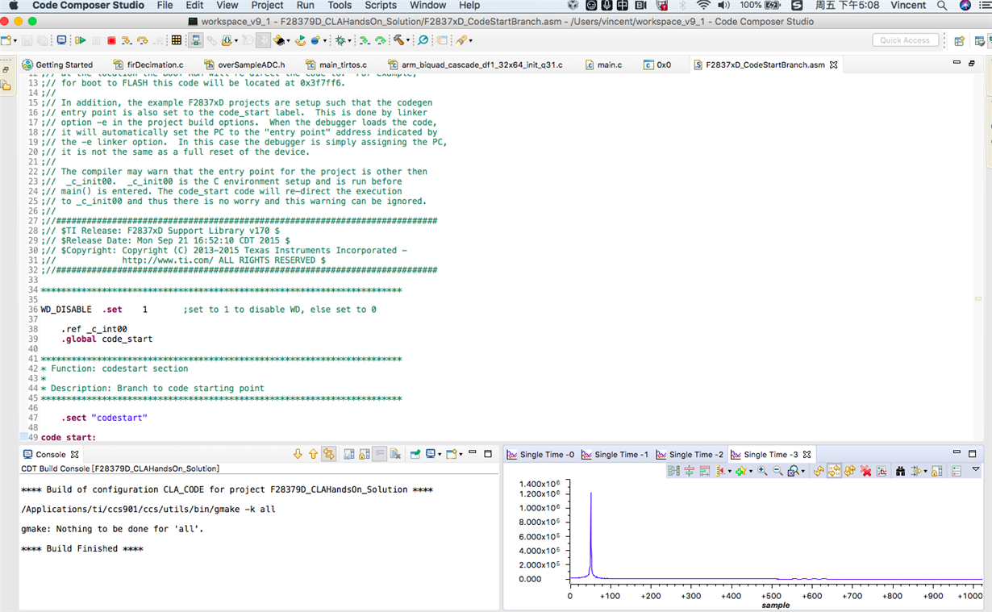The width and height of the screenshot is (992, 612).
Task: Open the oversampleADC.h tab
Action: 244,65
